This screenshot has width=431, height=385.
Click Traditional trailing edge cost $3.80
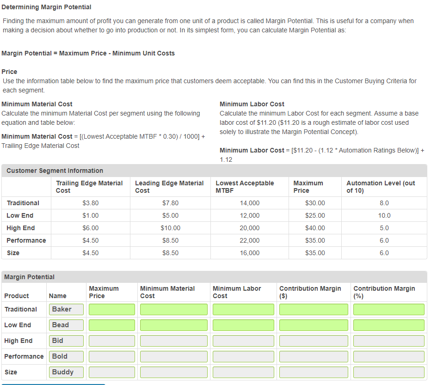91,203
